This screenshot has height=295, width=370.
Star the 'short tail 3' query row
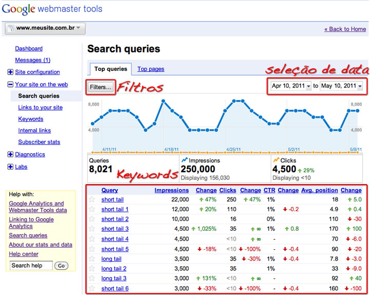click(x=92, y=229)
